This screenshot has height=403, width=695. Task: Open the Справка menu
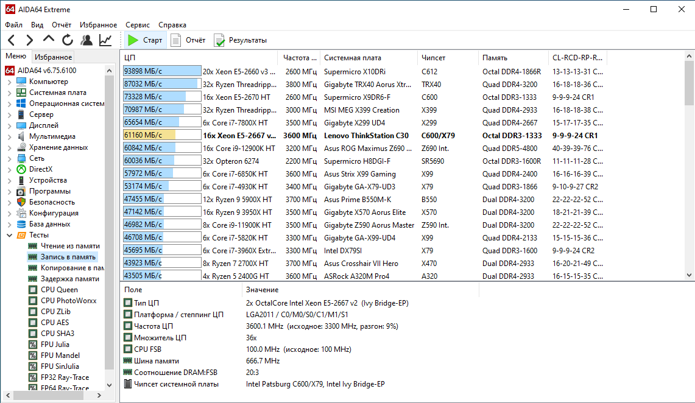pyautogui.click(x=172, y=25)
